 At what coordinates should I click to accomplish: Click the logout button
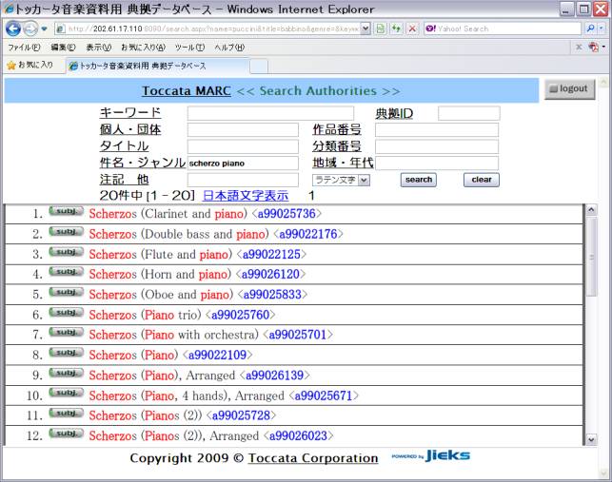[x=569, y=89]
